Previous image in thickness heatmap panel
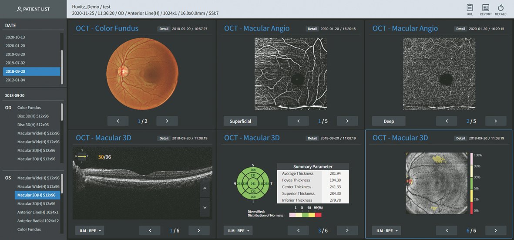 pos(447,230)
